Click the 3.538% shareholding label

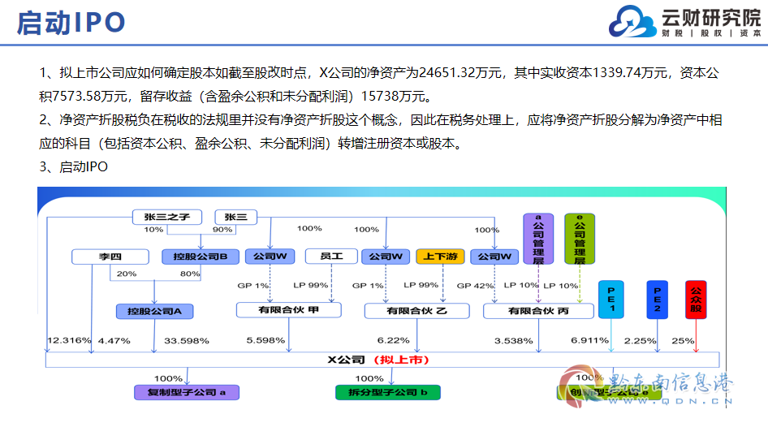pyautogui.click(x=513, y=341)
